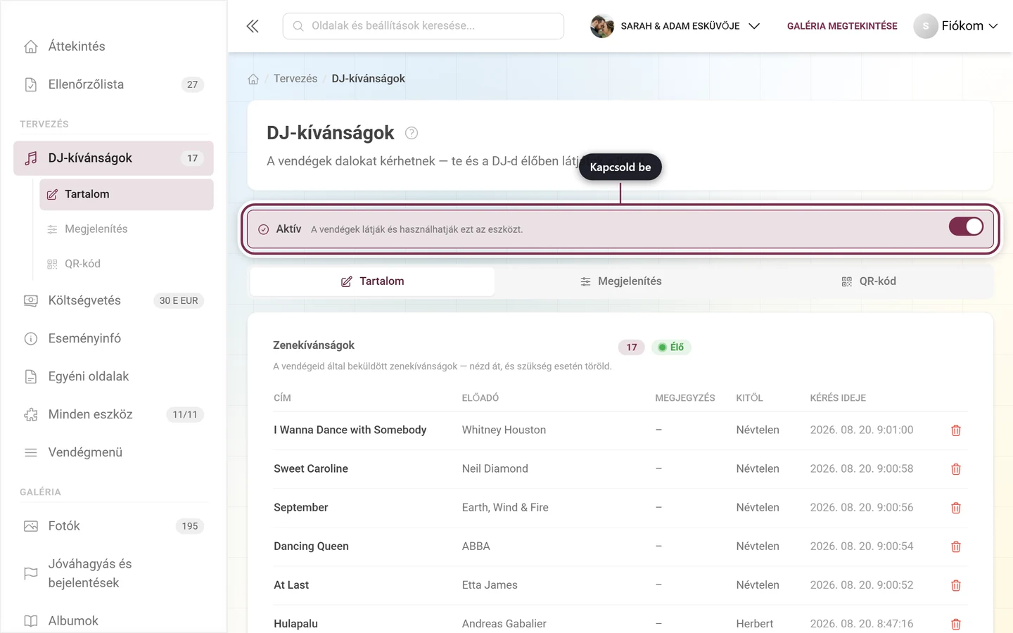Switch to the Megjelenítés tab
Screen dimensions: 1013x633
click(620, 281)
